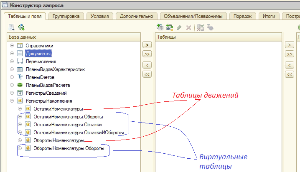Click the virtual table parameters gear icon
Viewport: 300px width, 172px height.
pyautogui.click(x=210, y=27)
